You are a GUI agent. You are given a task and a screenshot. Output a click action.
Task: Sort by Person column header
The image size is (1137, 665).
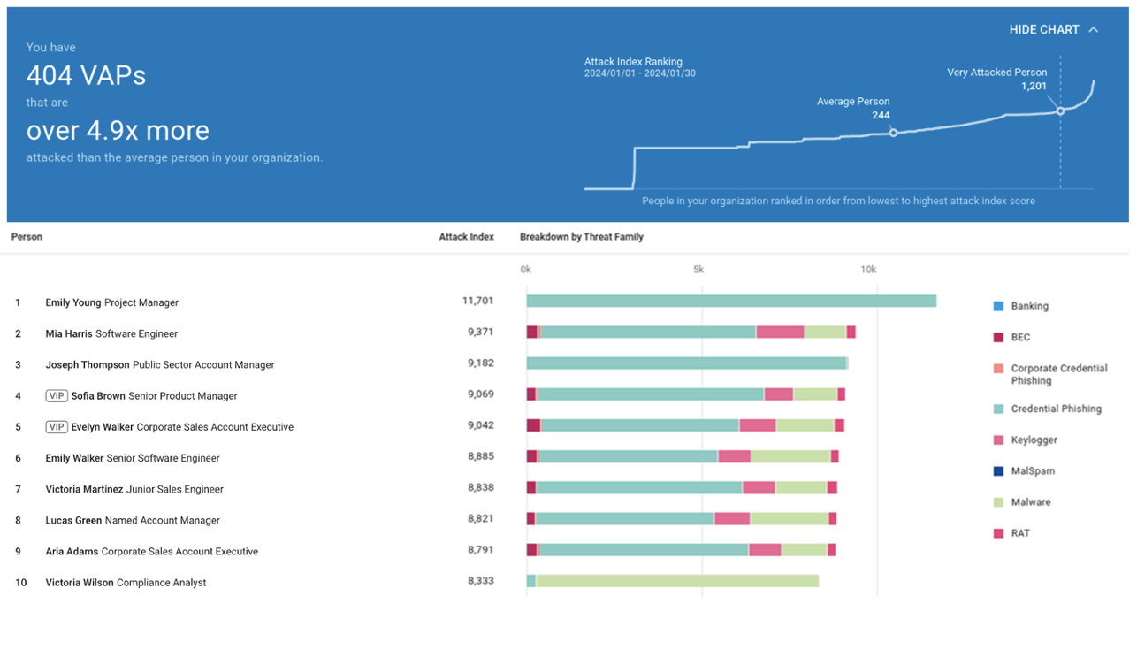tap(27, 237)
